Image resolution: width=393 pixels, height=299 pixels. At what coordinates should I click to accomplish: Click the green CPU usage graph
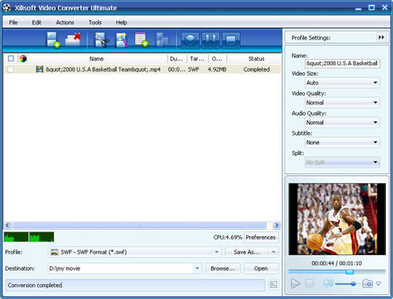29,237
